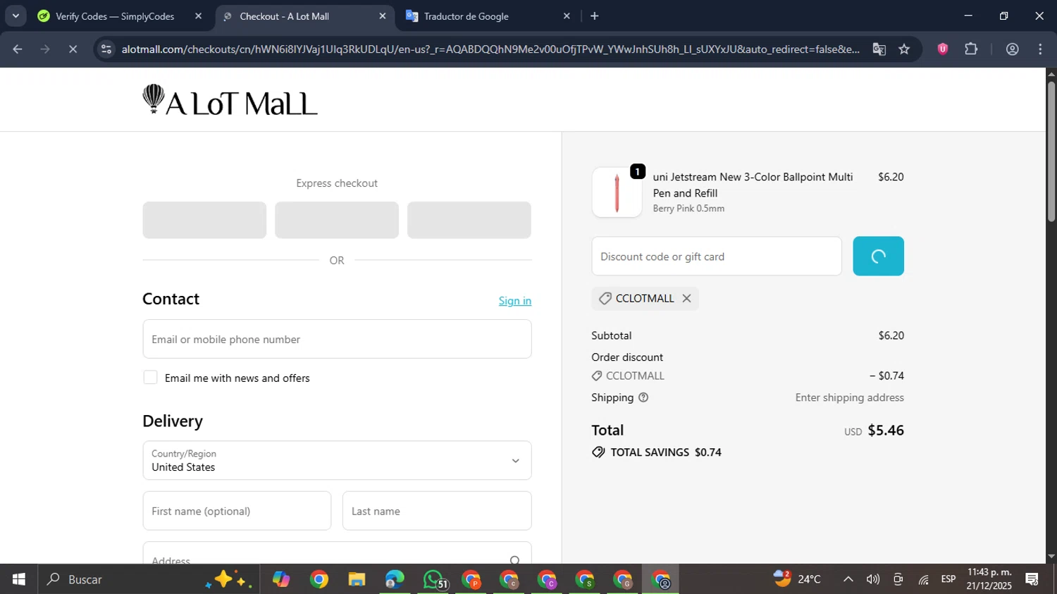Viewport: 1057px width, 594px height.
Task: Stop loading the page in browser toolbar
Action: (73, 49)
